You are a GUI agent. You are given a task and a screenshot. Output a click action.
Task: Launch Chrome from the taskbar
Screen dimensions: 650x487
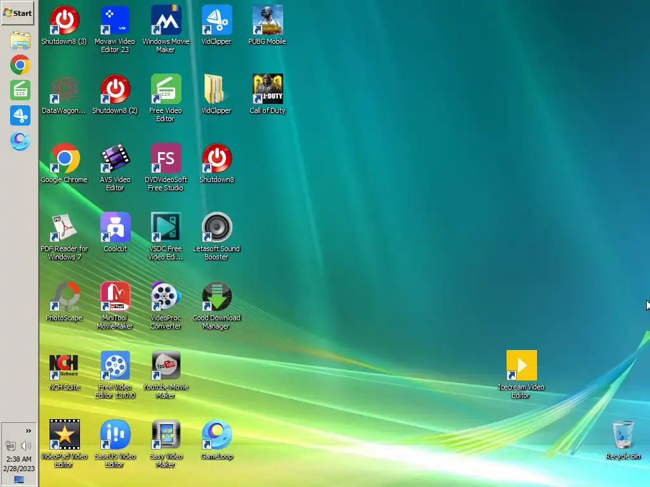pyautogui.click(x=20, y=65)
